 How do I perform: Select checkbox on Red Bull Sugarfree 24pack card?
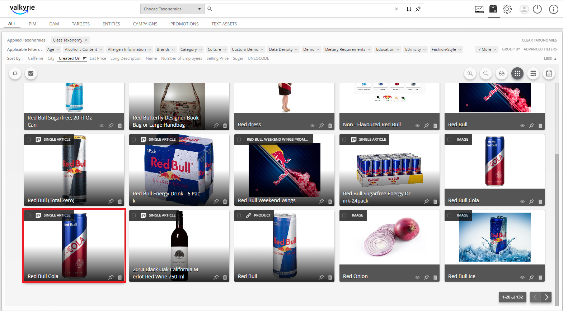pos(344,140)
